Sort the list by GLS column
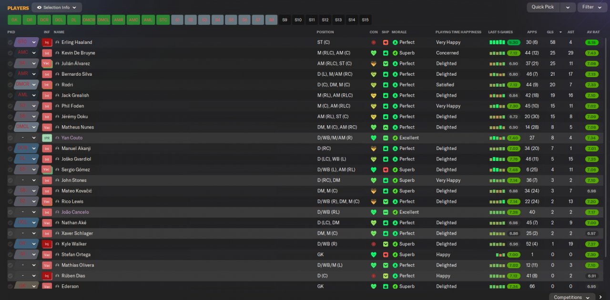This screenshot has width=610, height=300. tap(550, 32)
